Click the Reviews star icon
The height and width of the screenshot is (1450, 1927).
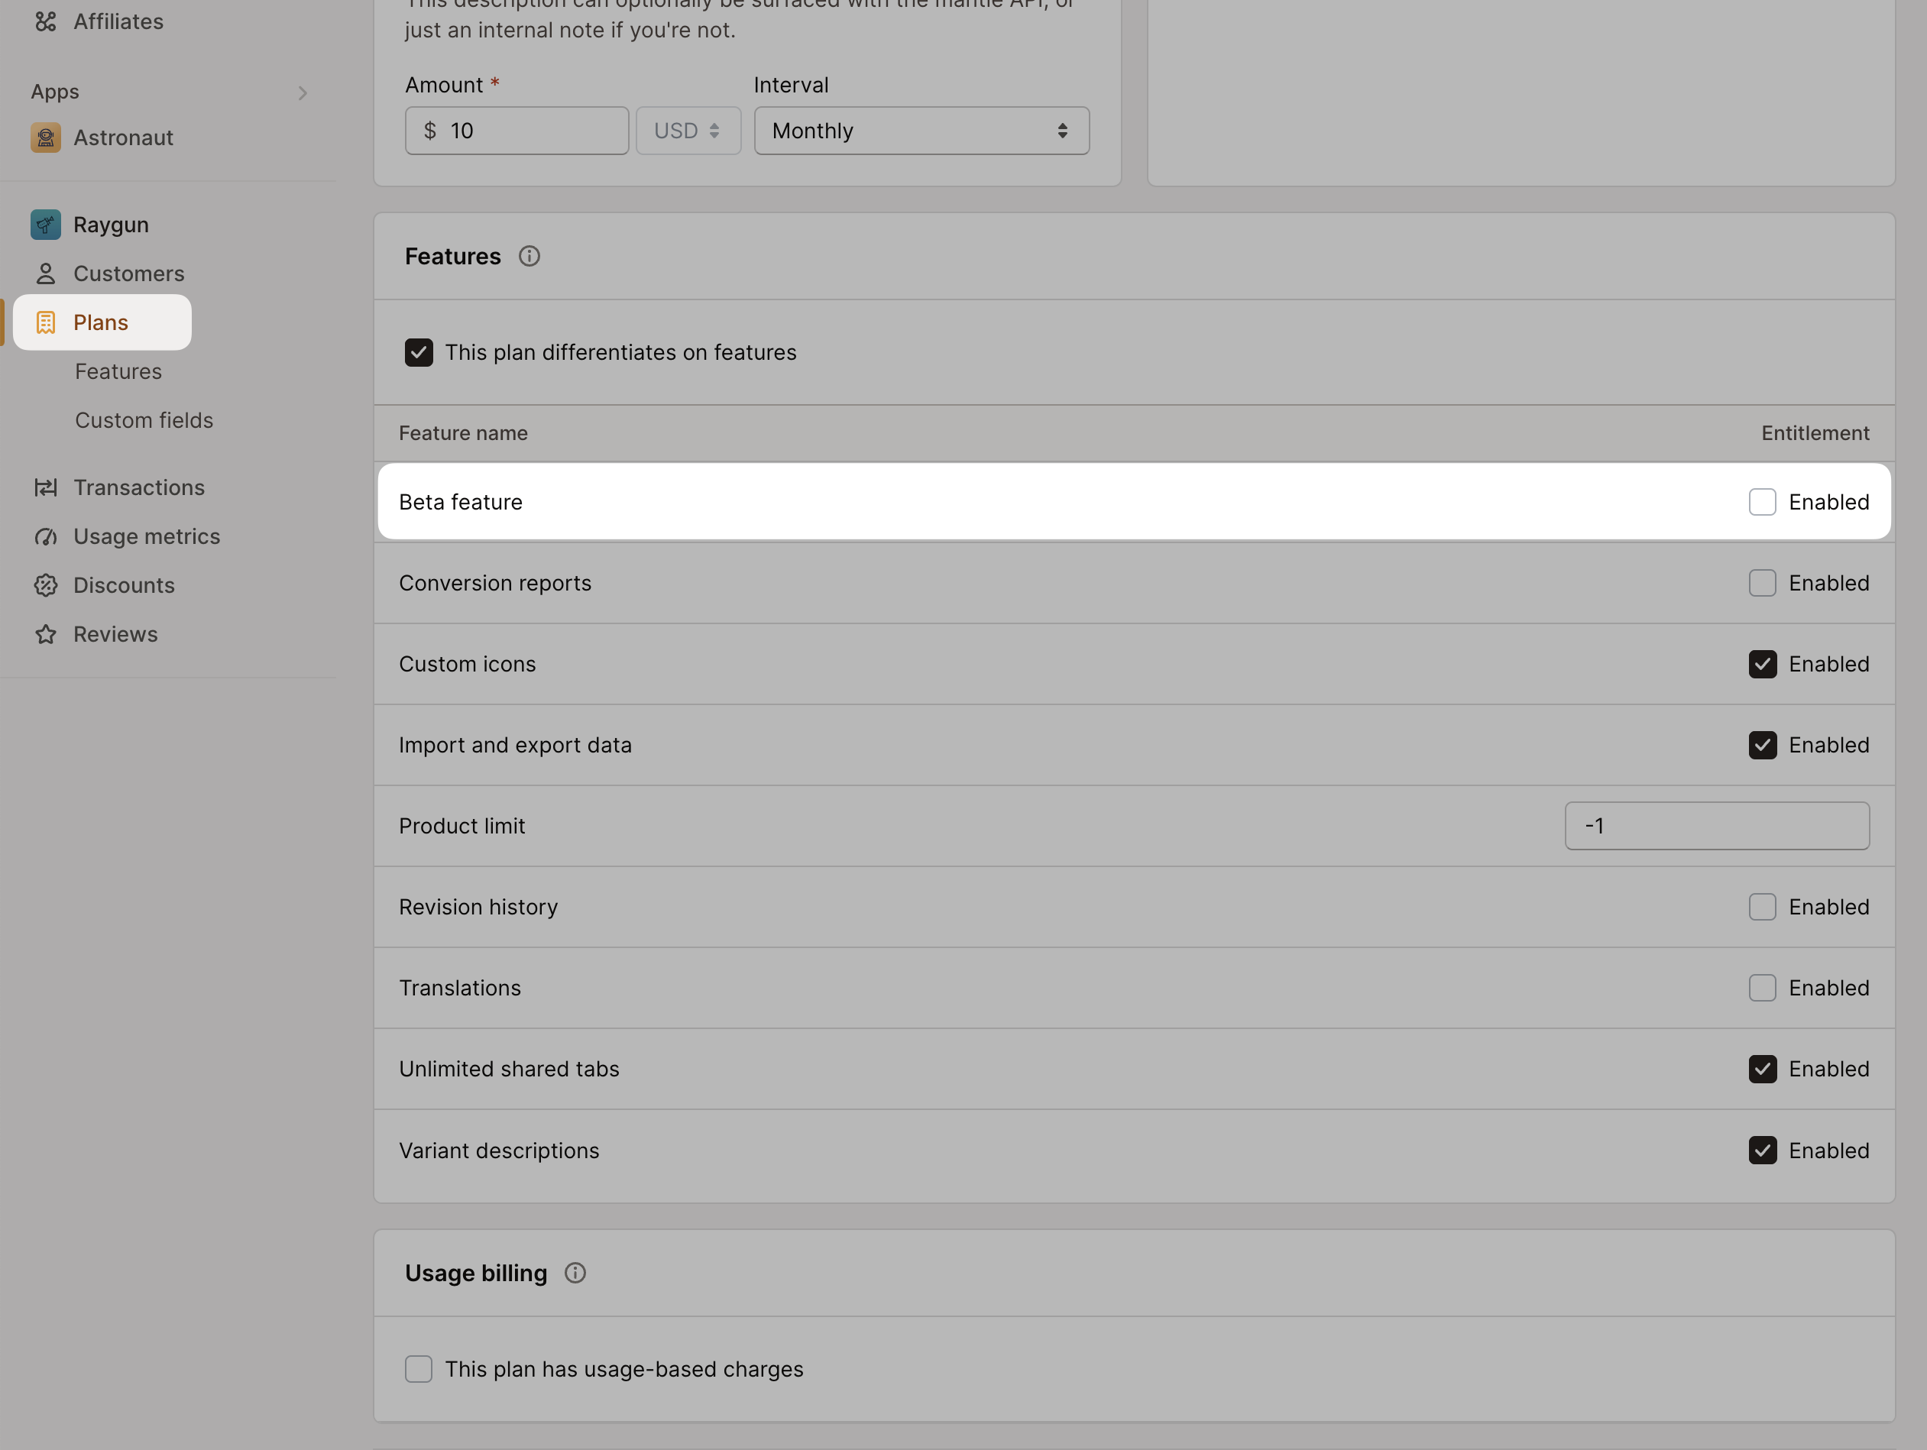point(45,634)
